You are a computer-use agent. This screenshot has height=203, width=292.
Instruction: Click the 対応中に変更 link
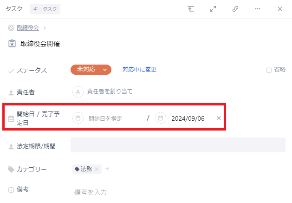coord(139,70)
